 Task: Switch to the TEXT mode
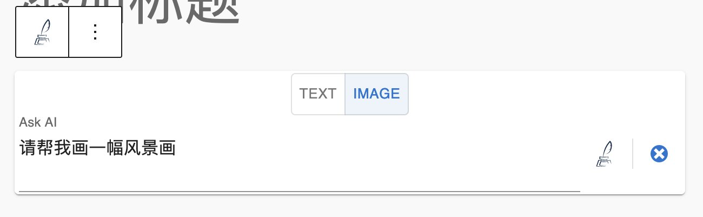[x=318, y=94]
